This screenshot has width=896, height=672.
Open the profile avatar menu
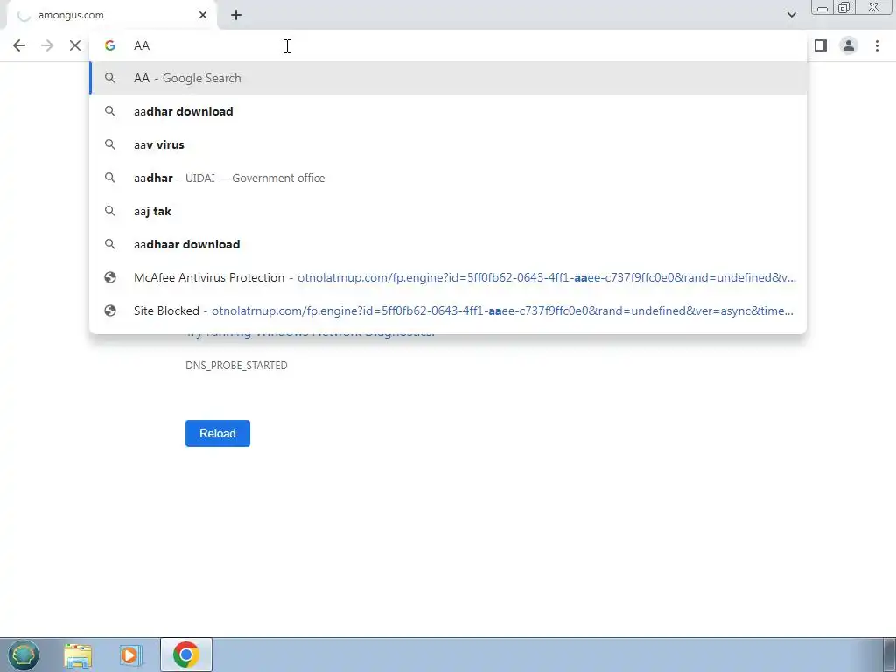[x=849, y=45]
